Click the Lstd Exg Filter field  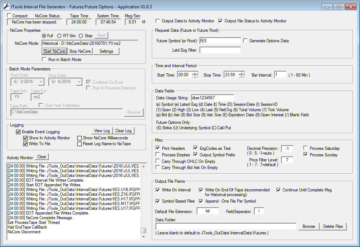click(x=220, y=50)
